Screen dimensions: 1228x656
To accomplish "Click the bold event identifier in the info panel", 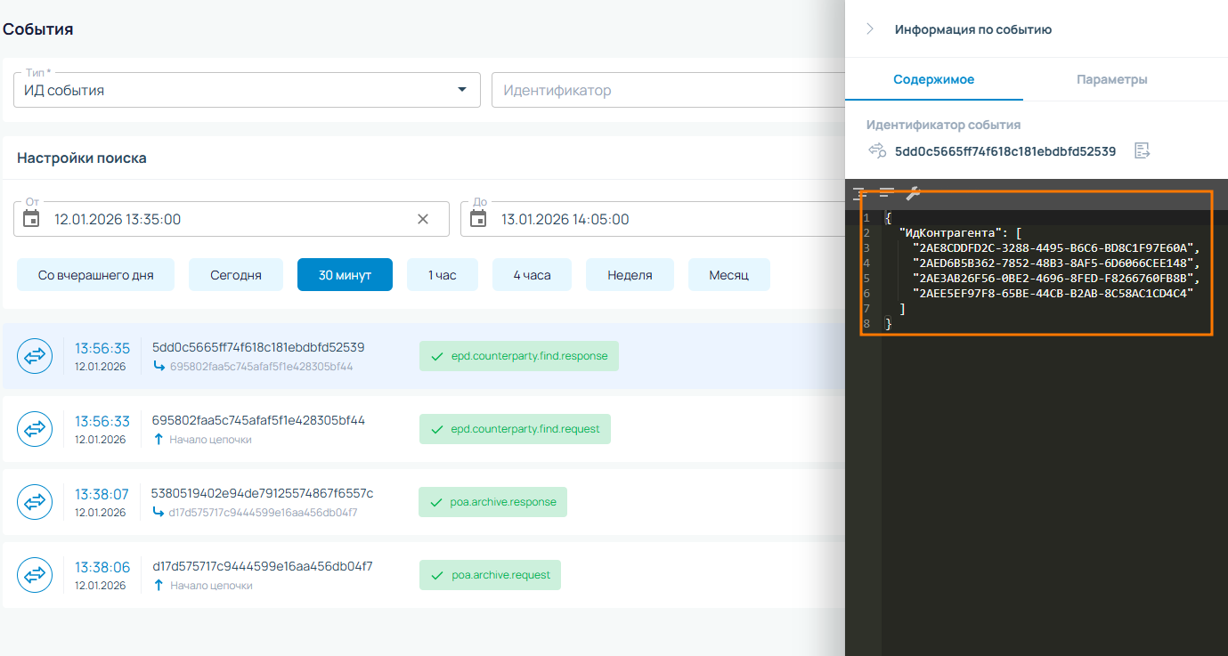I will pos(1005,151).
